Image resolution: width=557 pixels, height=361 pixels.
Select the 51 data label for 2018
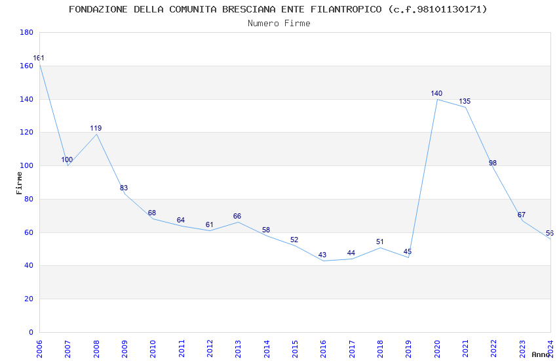(x=379, y=242)
